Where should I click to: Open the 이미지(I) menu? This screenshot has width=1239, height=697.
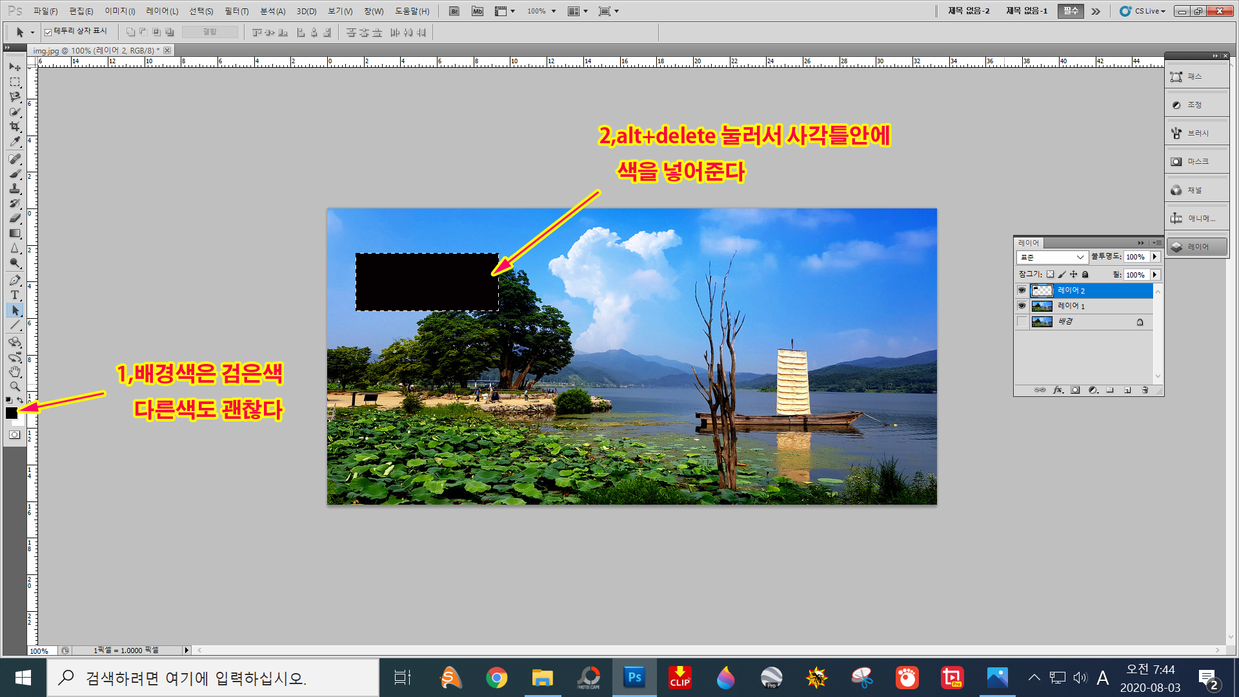(119, 11)
